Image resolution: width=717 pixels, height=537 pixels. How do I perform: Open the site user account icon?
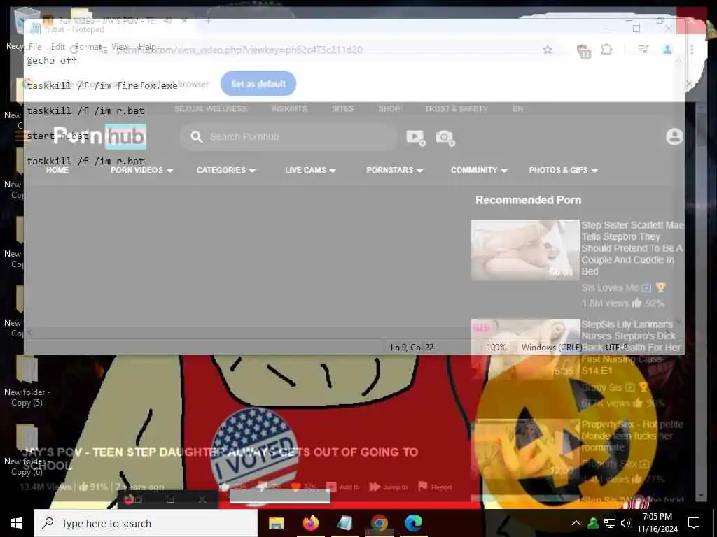[674, 136]
